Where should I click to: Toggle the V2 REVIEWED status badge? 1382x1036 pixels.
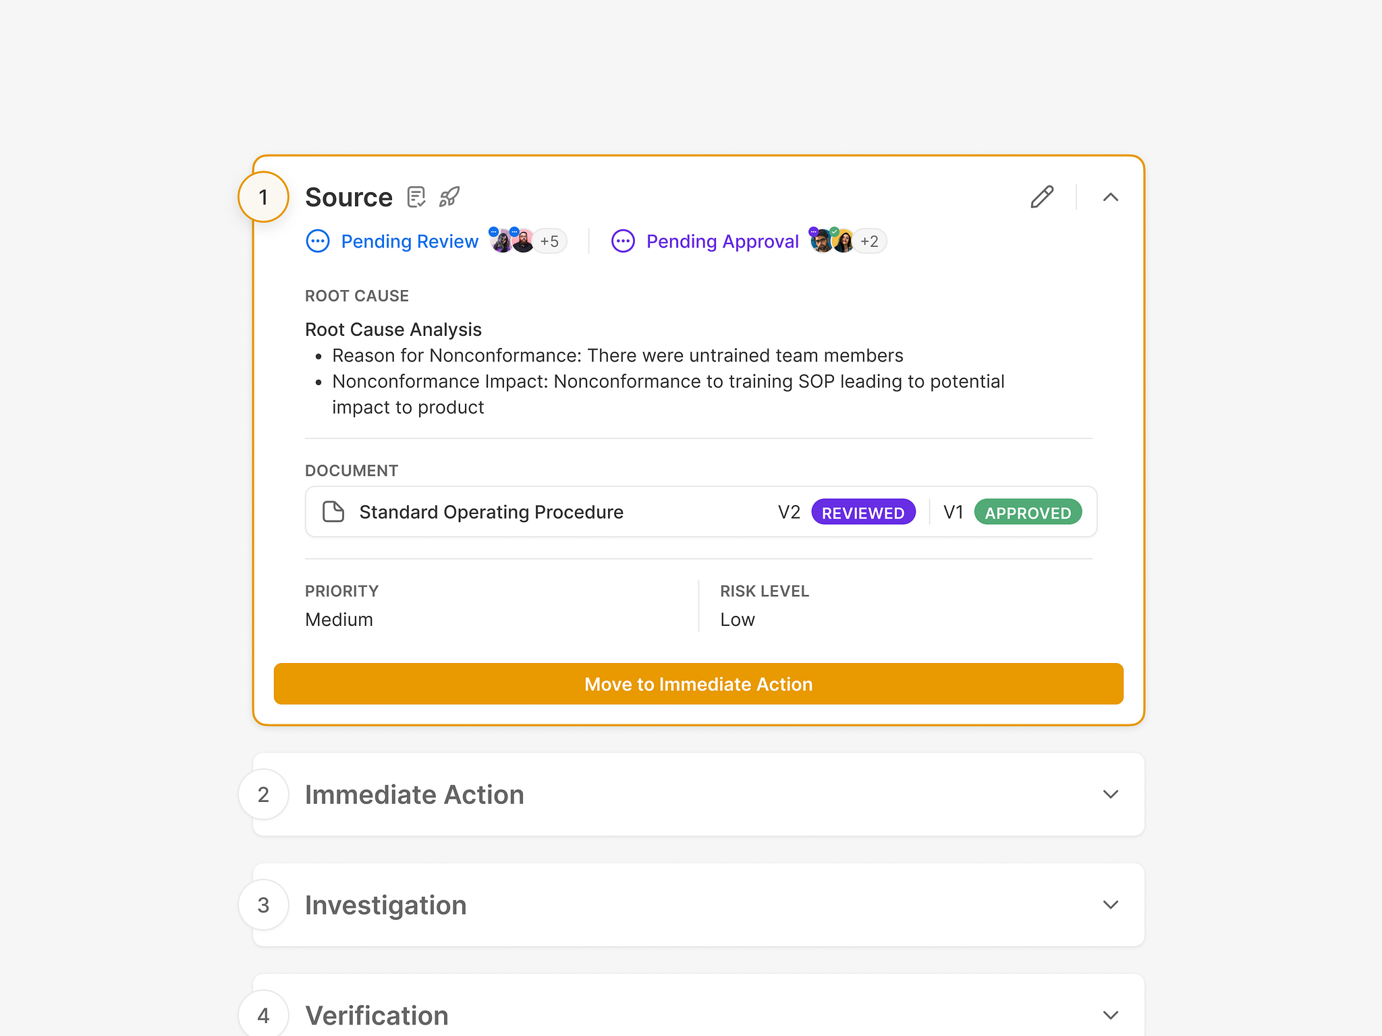click(864, 512)
